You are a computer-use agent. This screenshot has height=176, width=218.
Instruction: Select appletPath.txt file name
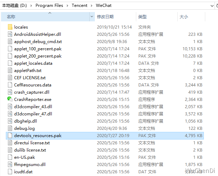[28, 70]
